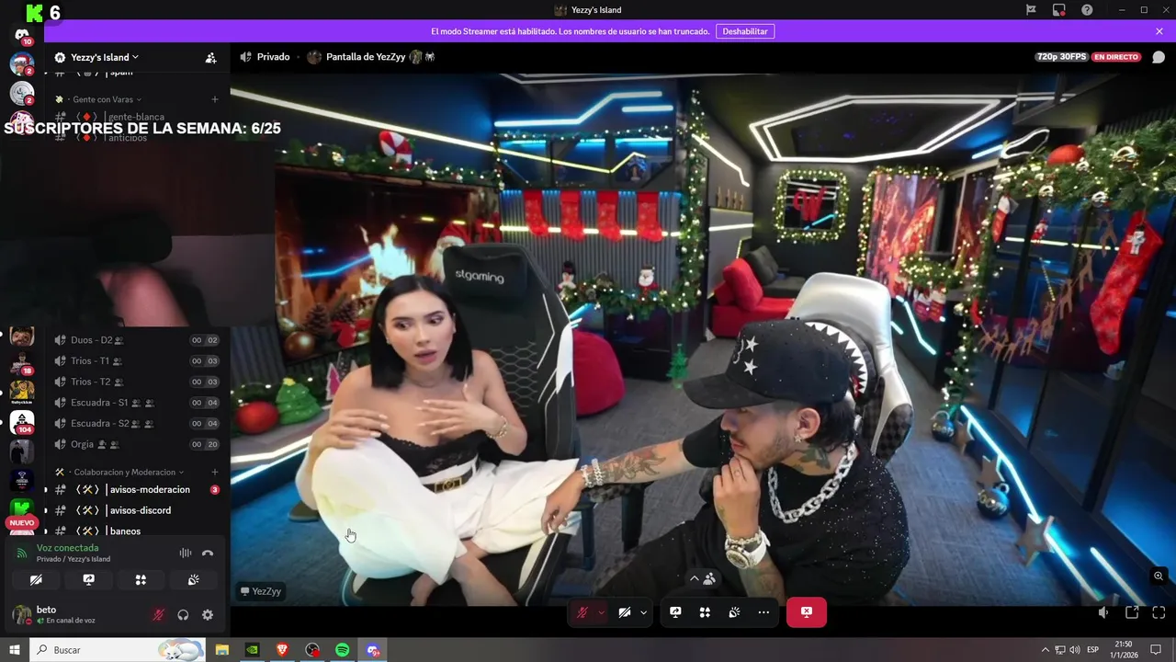Stop watching stream red button
This screenshot has height=662, width=1176.
pyautogui.click(x=807, y=612)
